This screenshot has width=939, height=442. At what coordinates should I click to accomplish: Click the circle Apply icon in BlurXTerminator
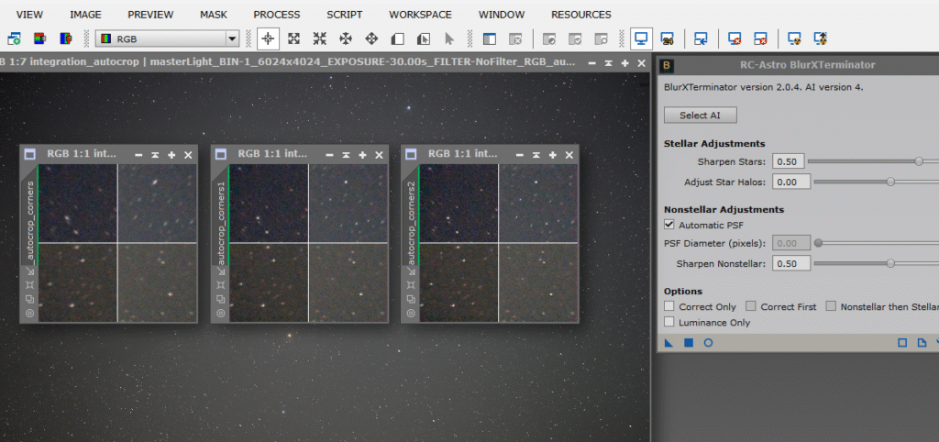click(x=708, y=343)
